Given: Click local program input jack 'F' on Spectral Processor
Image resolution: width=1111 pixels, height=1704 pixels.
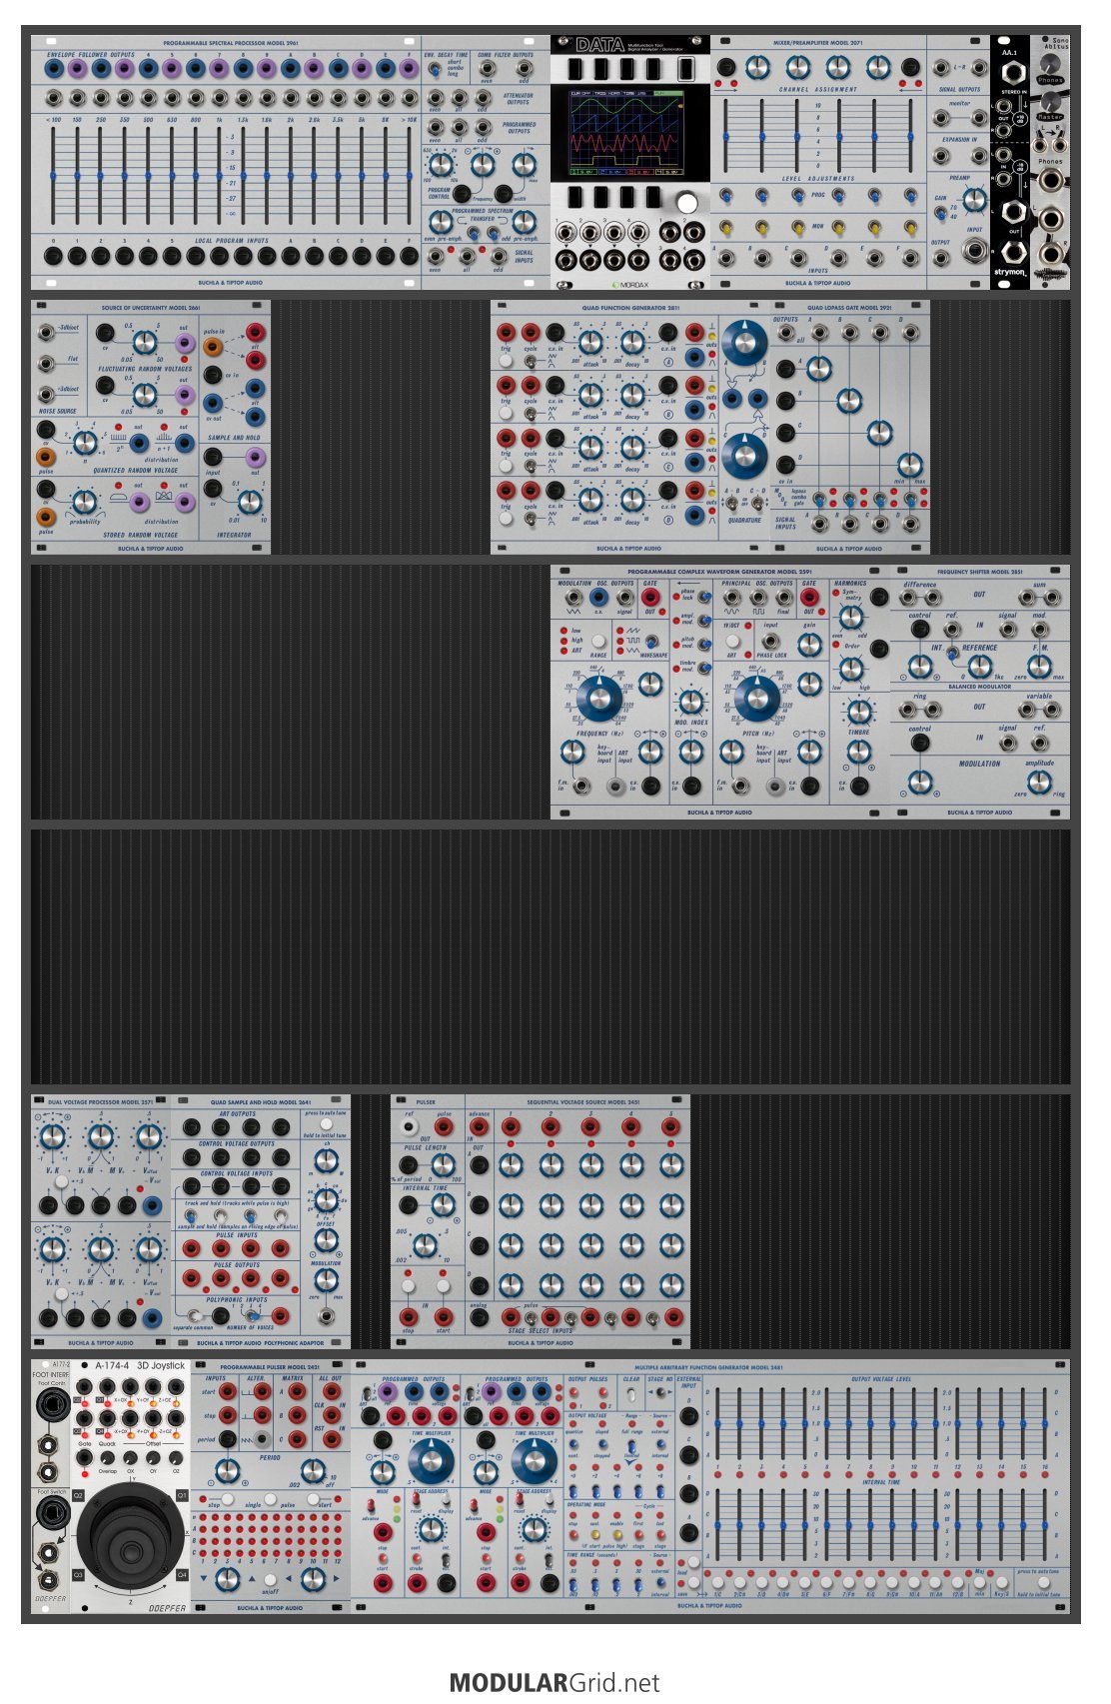Looking at the screenshot, I should click(x=410, y=256).
